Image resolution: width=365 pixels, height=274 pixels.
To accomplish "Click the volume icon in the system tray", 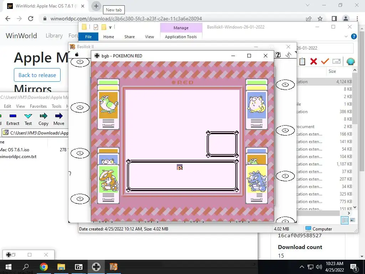I will click(x=319, y=267).
